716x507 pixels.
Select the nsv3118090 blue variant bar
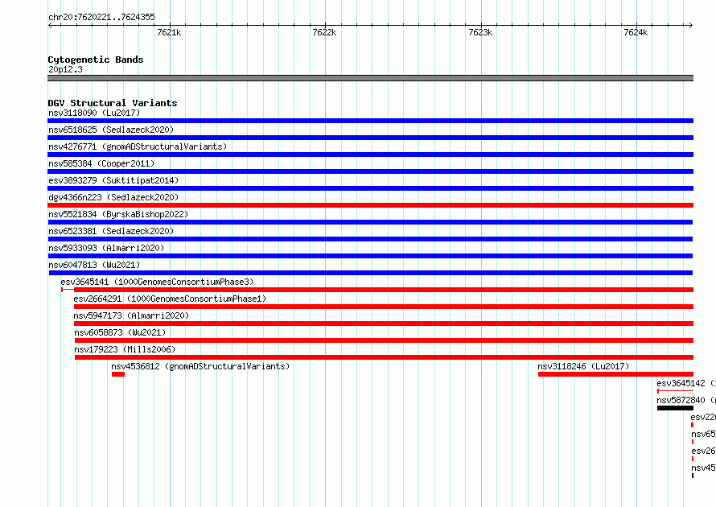click(370, 121)
